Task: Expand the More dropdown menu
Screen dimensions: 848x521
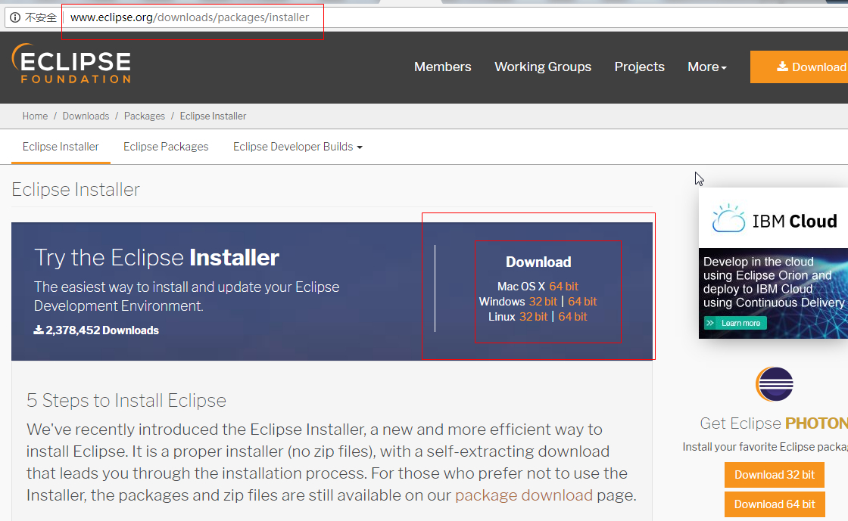Action: coord(707,67)
